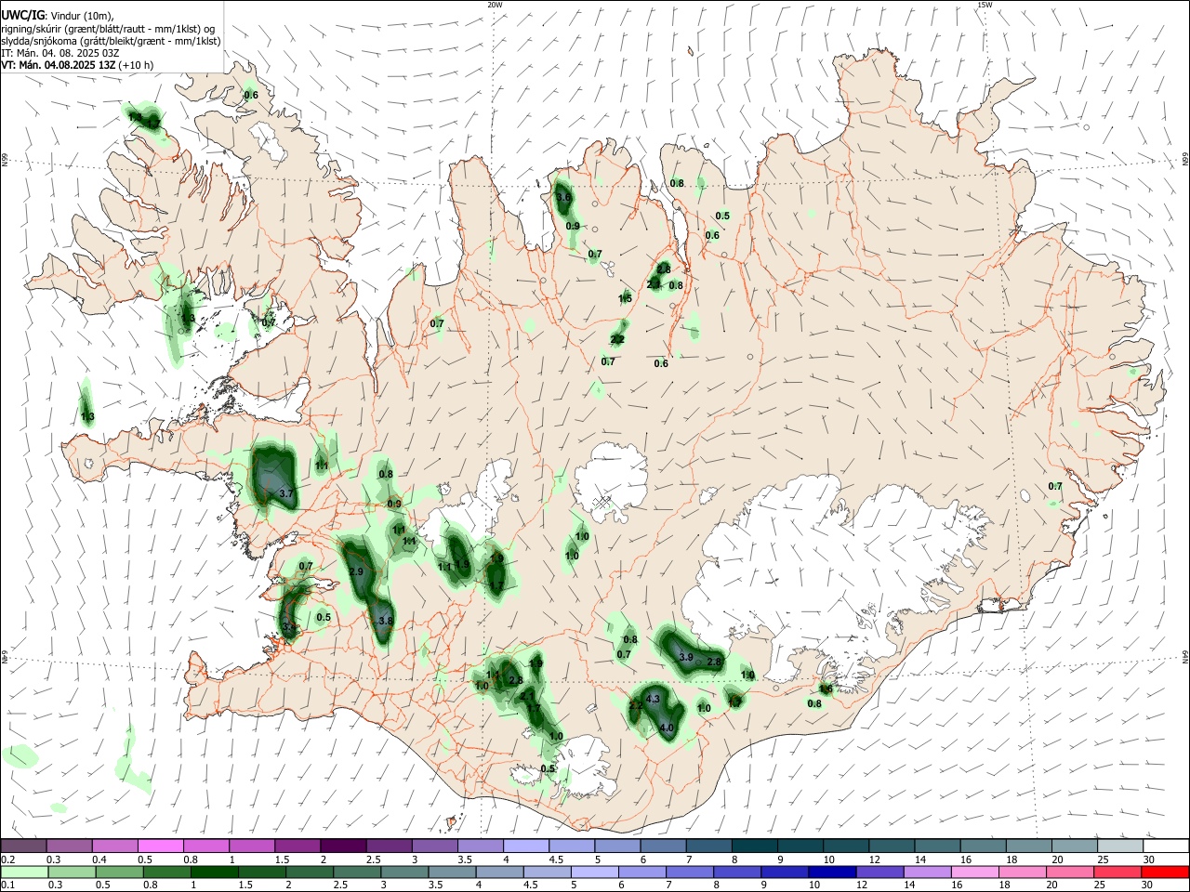
Task: Click the purple 1.5 swatch in the snow scale
Action: 297,846
